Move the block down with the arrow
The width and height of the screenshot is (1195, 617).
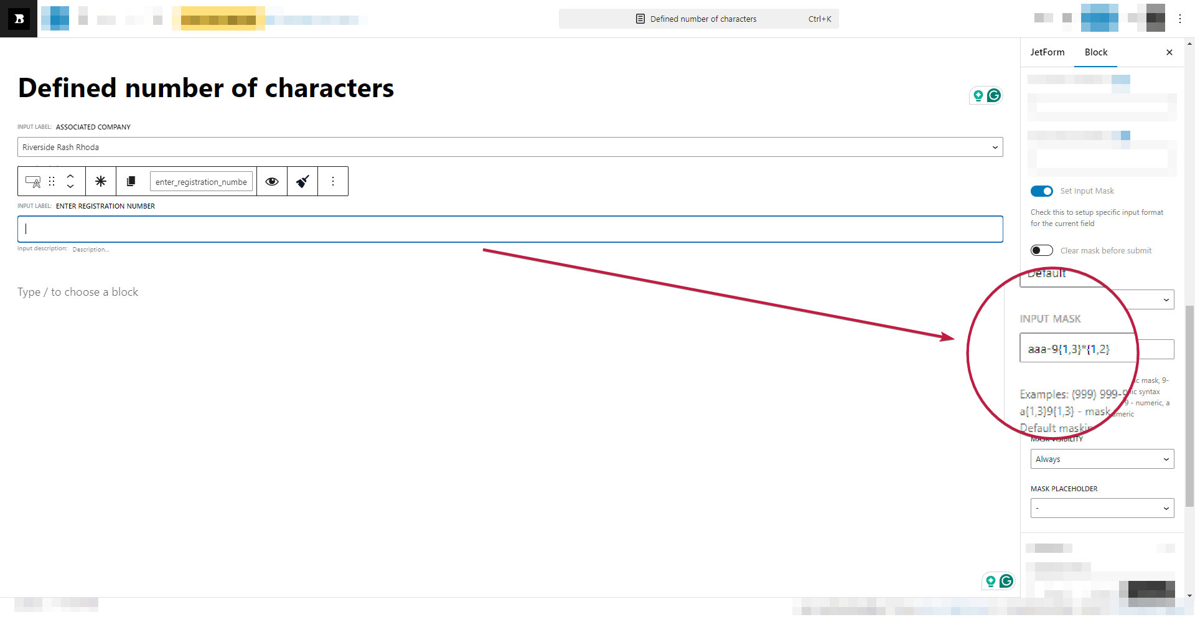[x=70, y=186]
